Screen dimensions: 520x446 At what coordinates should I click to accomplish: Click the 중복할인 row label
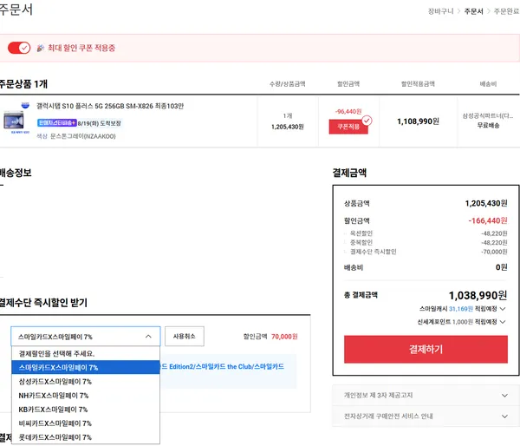tap(361, 242)
